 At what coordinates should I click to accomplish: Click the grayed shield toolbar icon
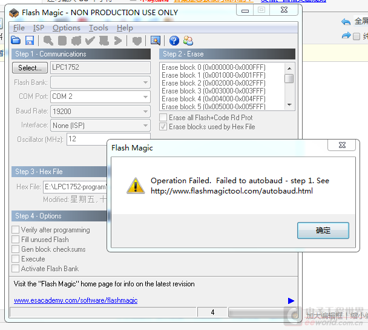[137, 41]
